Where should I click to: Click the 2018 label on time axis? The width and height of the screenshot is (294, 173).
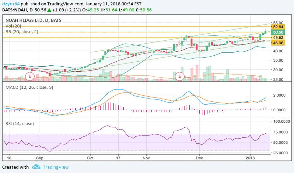(x=250, y=158)
